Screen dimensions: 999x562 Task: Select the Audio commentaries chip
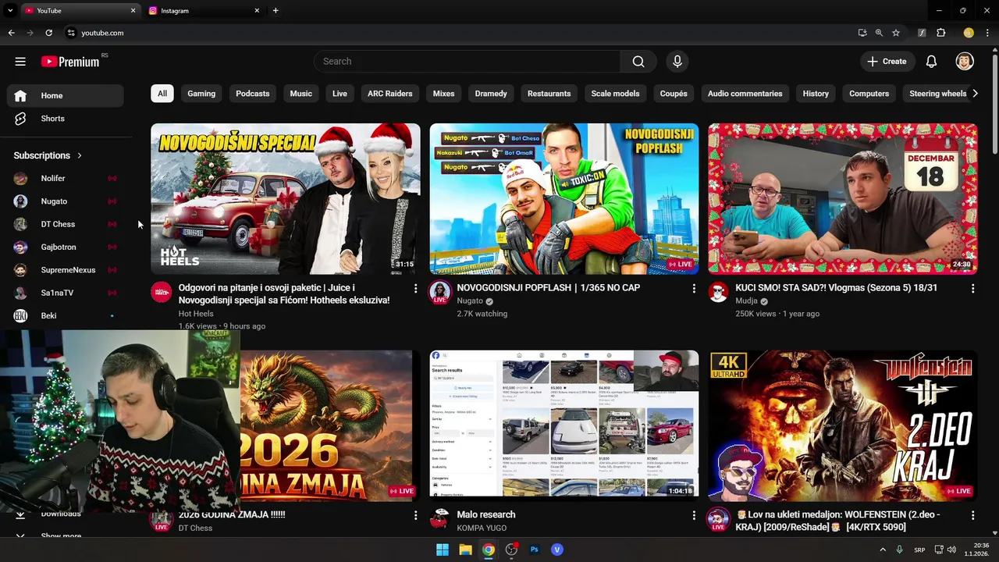click(x=745, y=94)
